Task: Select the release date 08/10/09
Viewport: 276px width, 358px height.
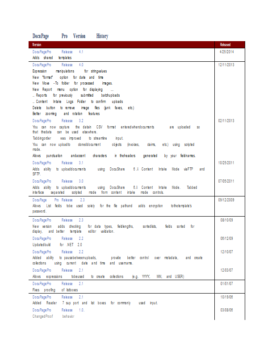Action: pyautogui.click(x=226, y=220)
